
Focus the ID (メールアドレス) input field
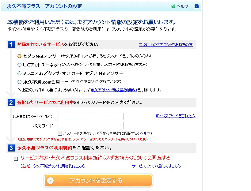(91, 116)
